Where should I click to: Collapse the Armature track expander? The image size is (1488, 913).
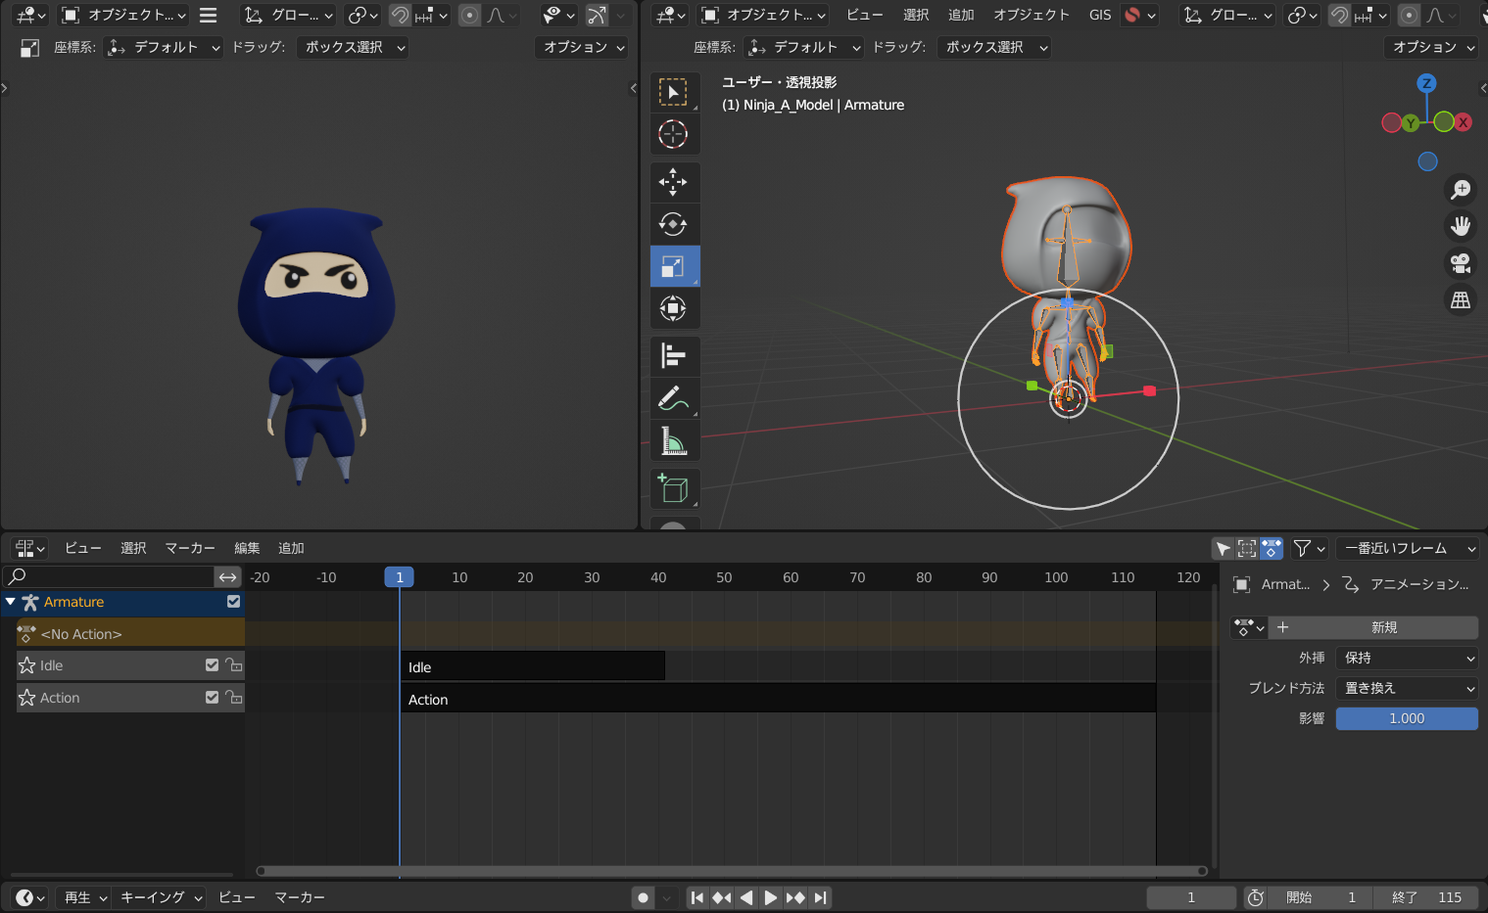[11, 601]
